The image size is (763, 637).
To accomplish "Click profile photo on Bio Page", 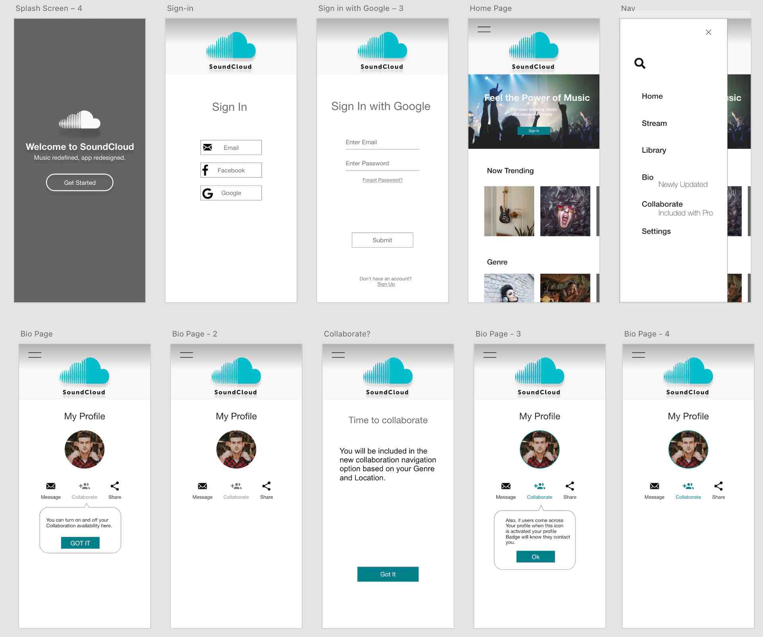I will [x=85, y=449].
